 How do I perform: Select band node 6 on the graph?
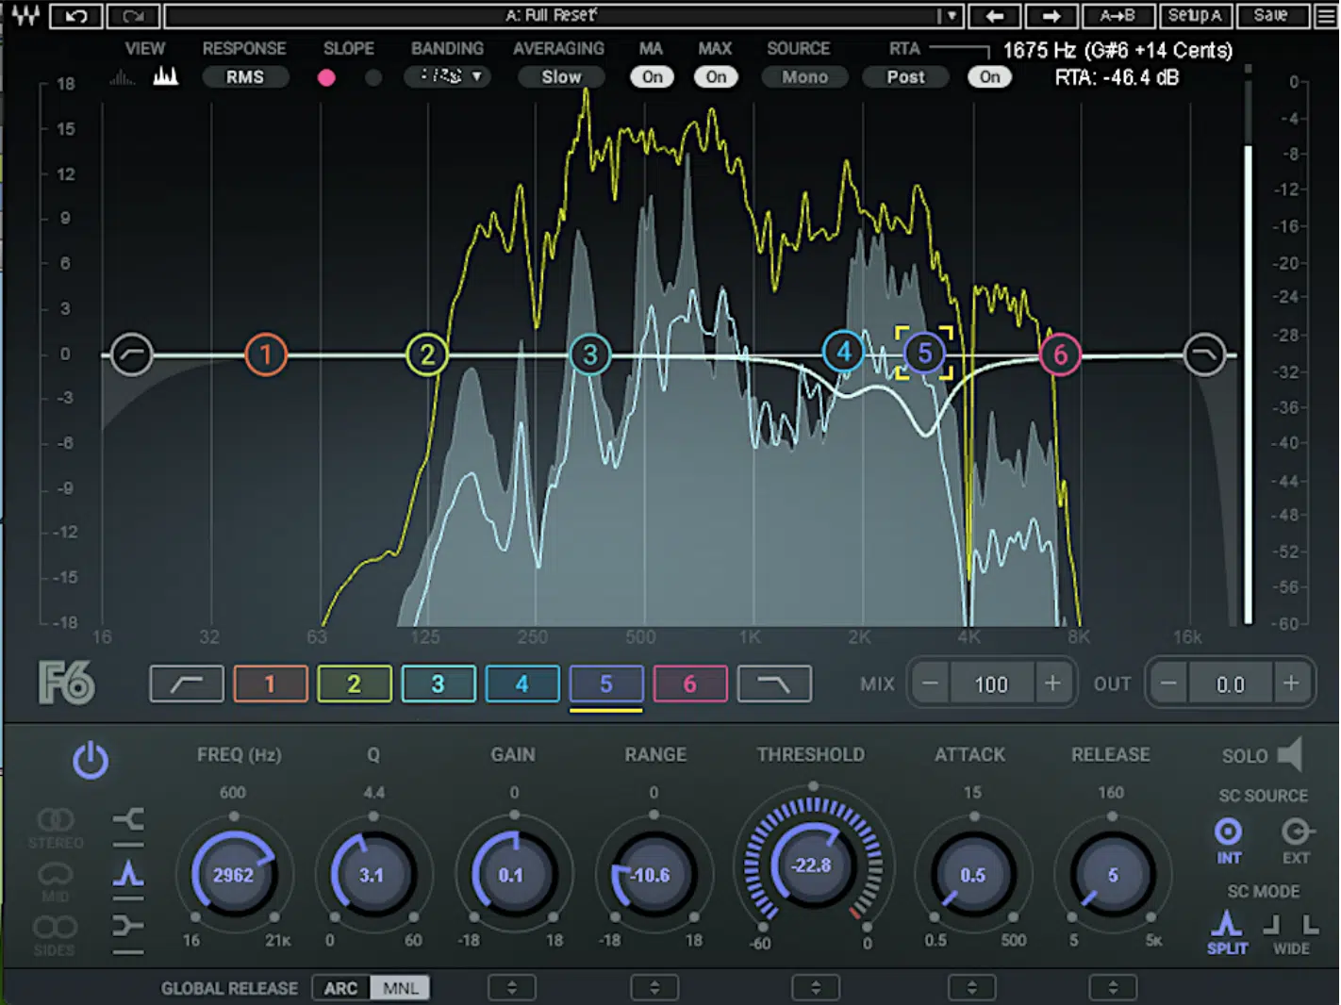(x=1060, y=354)
